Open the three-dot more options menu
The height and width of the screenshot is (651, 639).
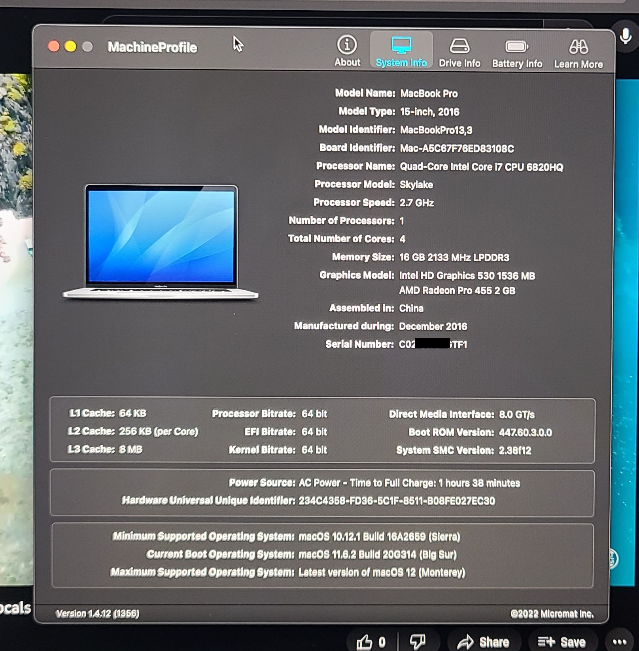tap(620, 641)
